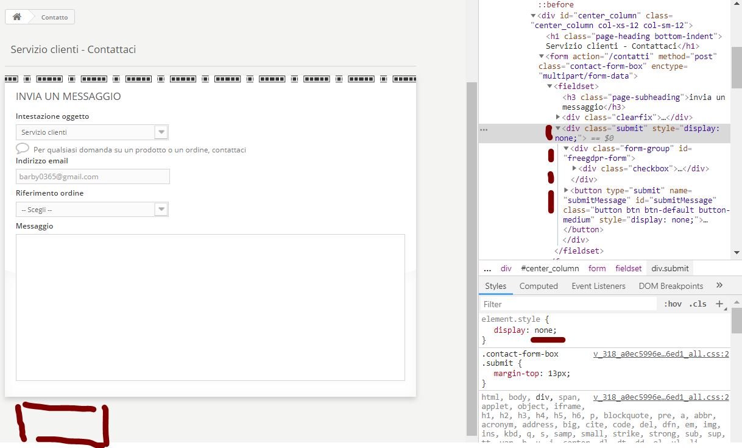Screen dimensions: 742x448
Task: Open the Event Listeners tab
Action: [x=598, y=286]
